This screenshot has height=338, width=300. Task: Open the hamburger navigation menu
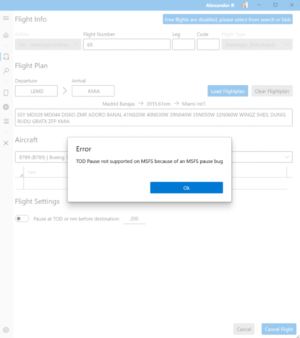pos(6,18)
